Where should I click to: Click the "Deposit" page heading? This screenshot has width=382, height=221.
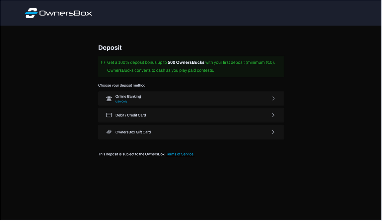[110, 48]
